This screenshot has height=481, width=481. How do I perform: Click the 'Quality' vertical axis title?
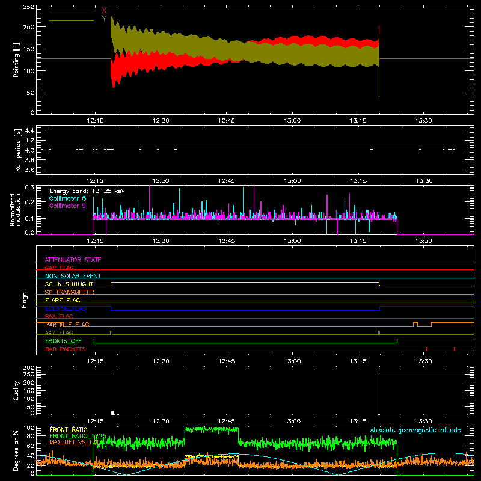(x=16, y=390)
